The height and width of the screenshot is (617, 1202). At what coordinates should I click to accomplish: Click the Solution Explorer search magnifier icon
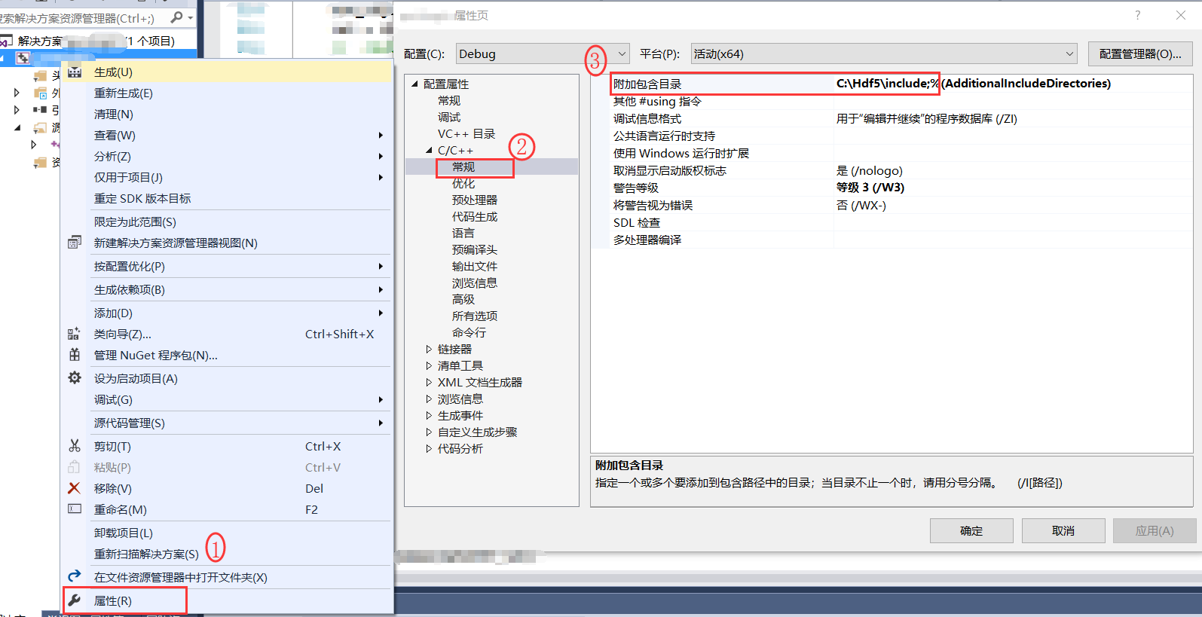pyautogui.click(x=177, y=17)
